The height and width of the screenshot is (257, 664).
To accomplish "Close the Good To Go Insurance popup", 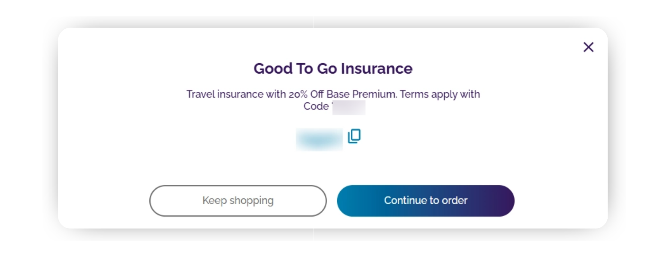I will [x=588, y=47].
